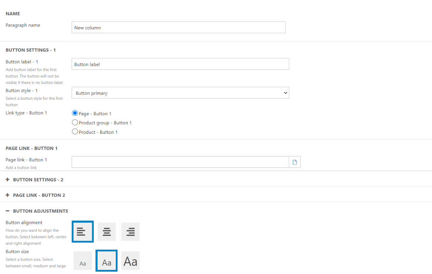Collapse the Button Adjustments section

pyautogui.click(x=7, y=211)
